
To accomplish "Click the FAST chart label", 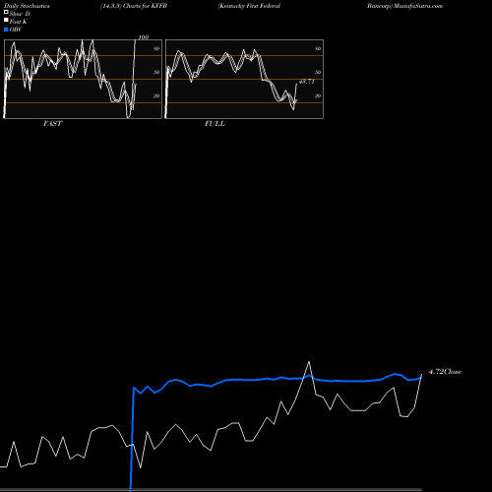I will pos(52,124).
